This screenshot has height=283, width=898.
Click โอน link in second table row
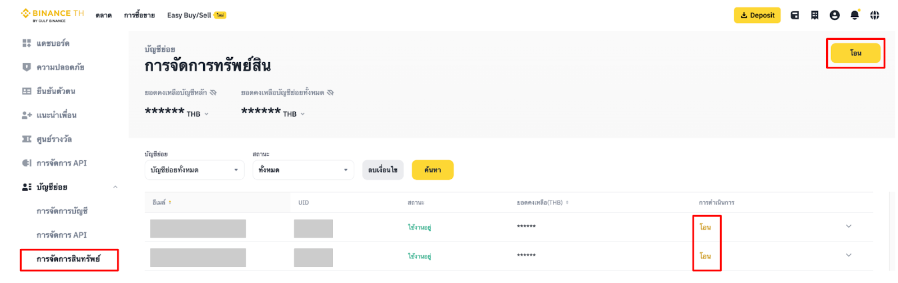[705, 256]
